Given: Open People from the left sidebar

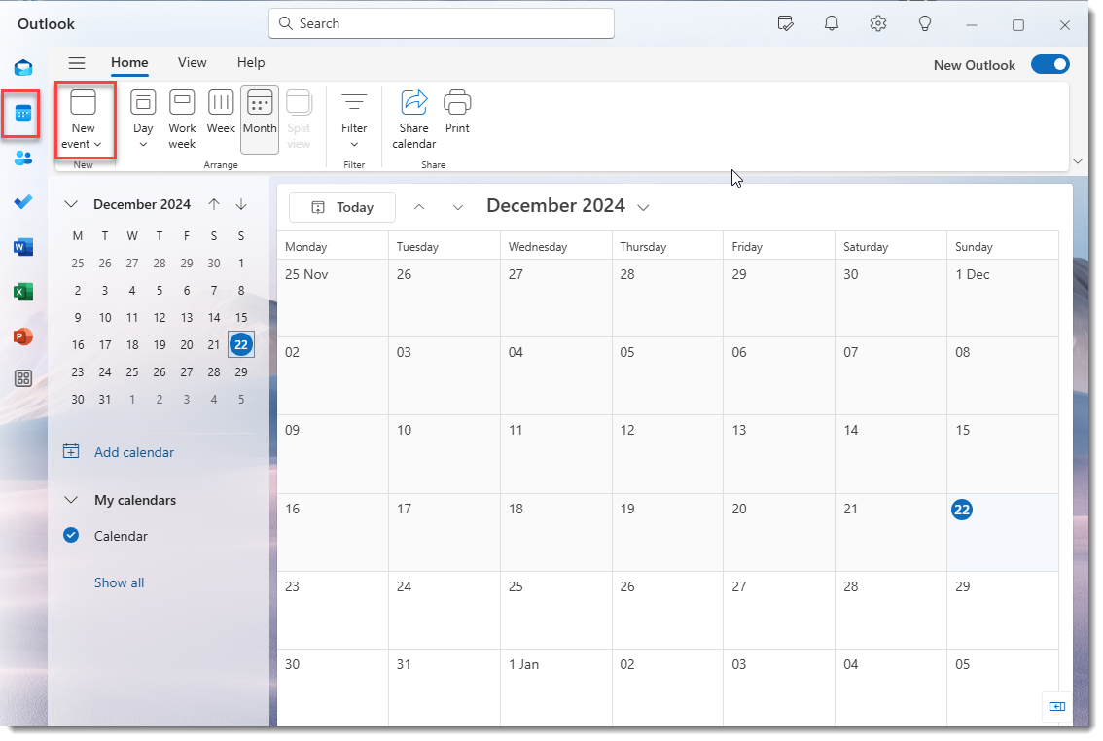Looking at the screenshot, I should point(22,159).
